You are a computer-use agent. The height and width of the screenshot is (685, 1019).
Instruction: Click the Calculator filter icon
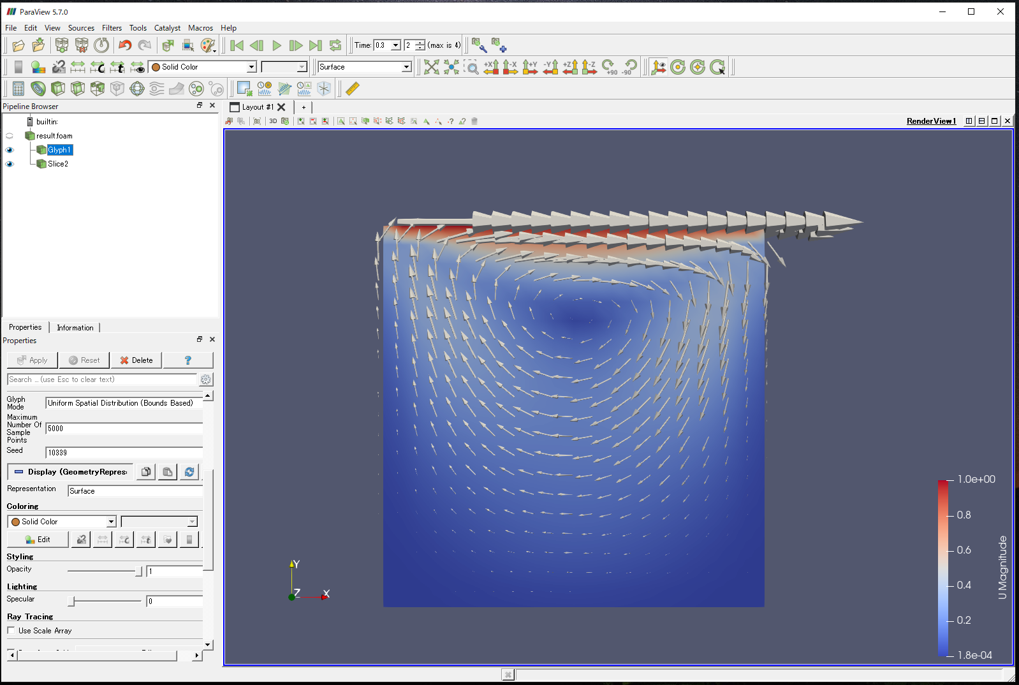tap(18, 89)
